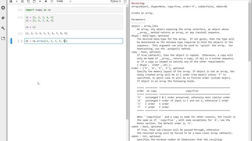Save the notebook with the floppy icon
Viewport: 252px width, 141px height.
[11, 1]
